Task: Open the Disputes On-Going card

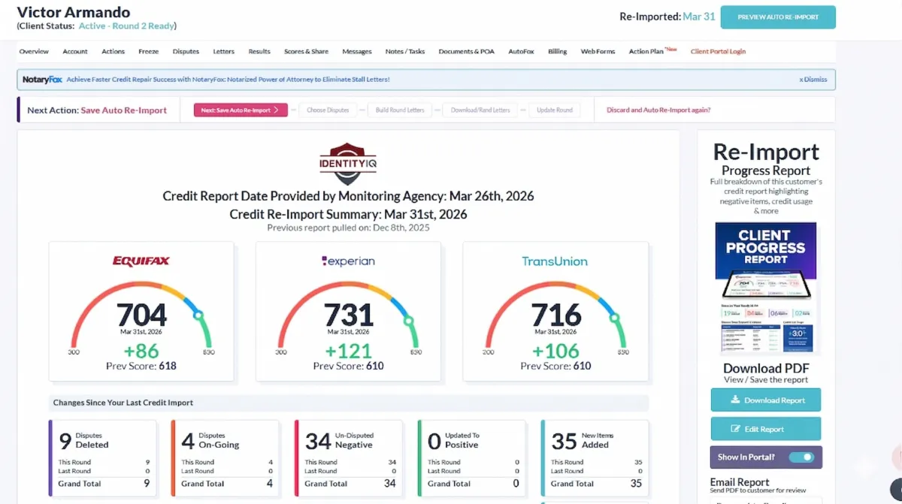Action: pos(226,457)
